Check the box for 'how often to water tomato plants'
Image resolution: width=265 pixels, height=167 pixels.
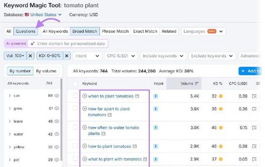75,127
